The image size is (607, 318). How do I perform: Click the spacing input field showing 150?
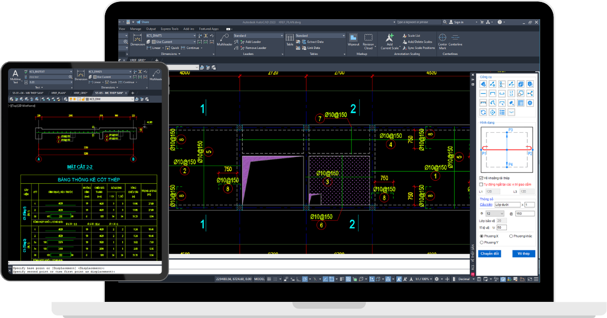point(525,214)
